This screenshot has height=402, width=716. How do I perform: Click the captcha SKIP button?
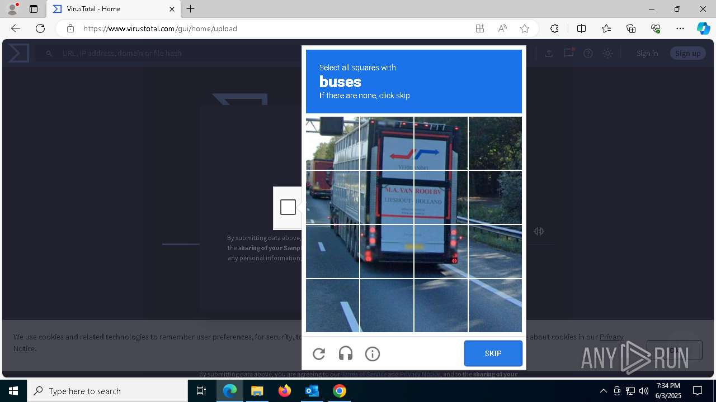click(x=493, y=353)
